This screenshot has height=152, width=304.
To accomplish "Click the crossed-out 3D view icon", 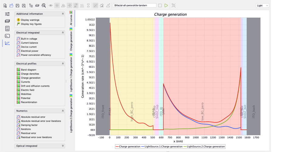I will 174,5.
